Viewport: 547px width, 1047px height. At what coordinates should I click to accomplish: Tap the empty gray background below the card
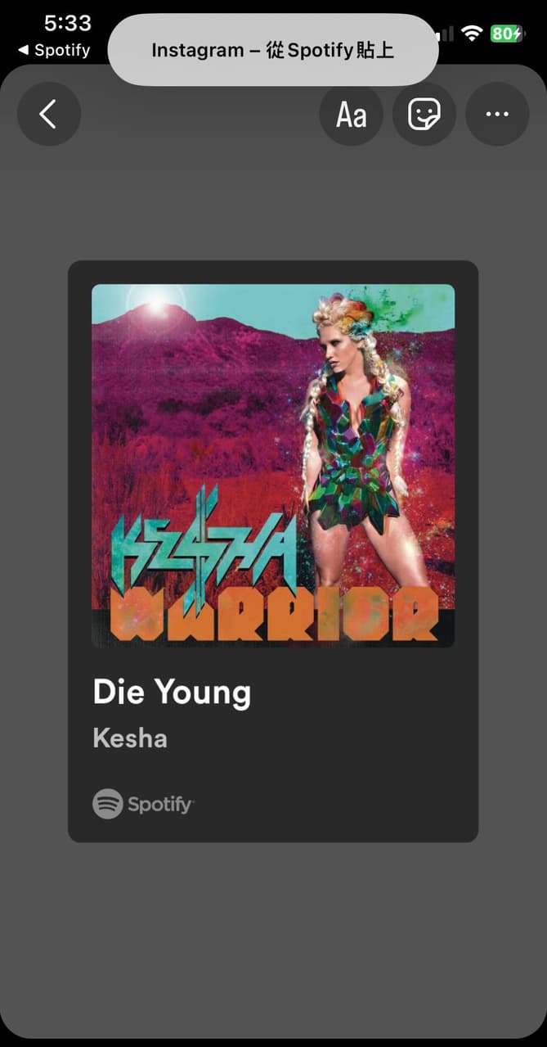point(273,941)
